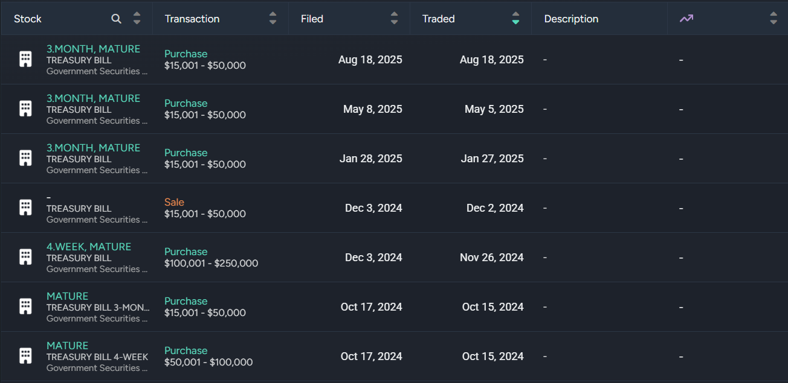Click building icon for Aug 18, 2025 purchase
The height and width of the screenshot is (383, 788).
[25, 59]
